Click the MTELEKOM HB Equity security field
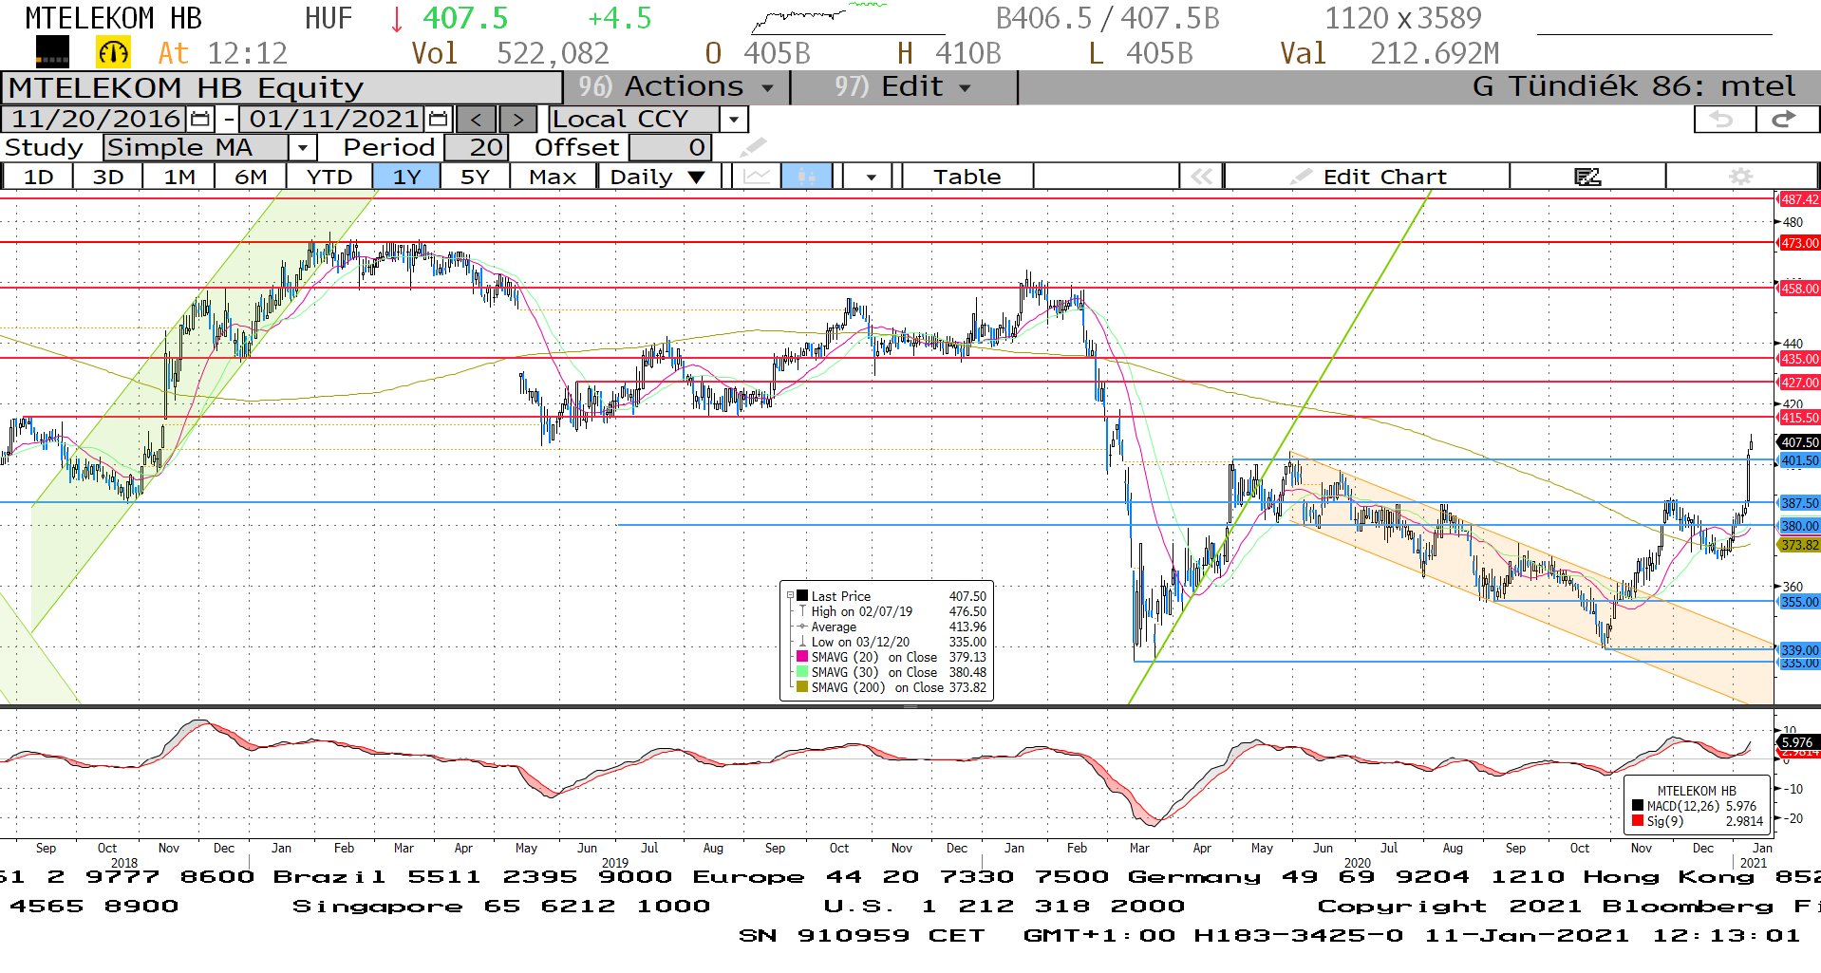The height and width of the screenshot is (973, 1821). [x=283, y=87]
